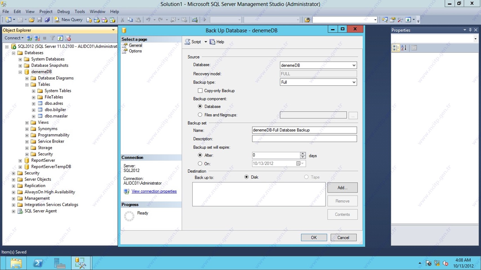Click Connect Object Explorer icon
This screenshot has height=270, width=481.
pos(29,38)
